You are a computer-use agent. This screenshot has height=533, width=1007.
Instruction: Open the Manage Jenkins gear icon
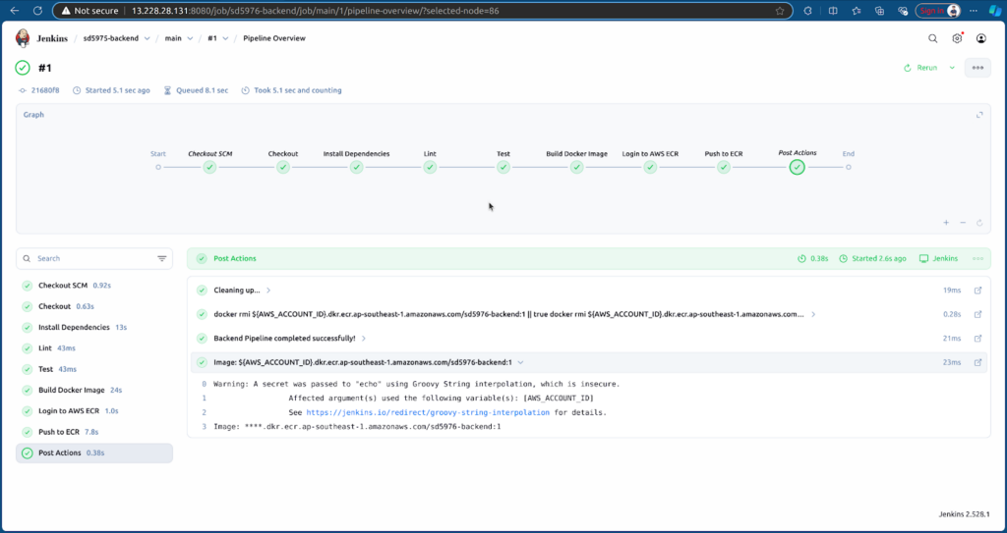coord(957,38)
